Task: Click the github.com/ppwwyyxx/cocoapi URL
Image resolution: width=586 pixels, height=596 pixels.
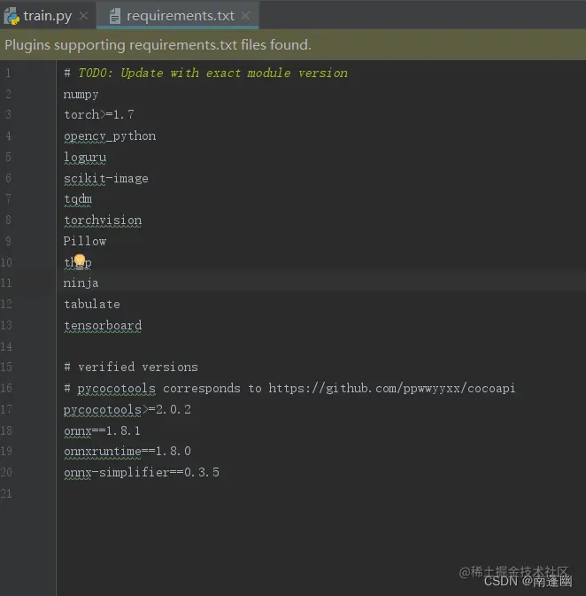Action: pos(392,388)
